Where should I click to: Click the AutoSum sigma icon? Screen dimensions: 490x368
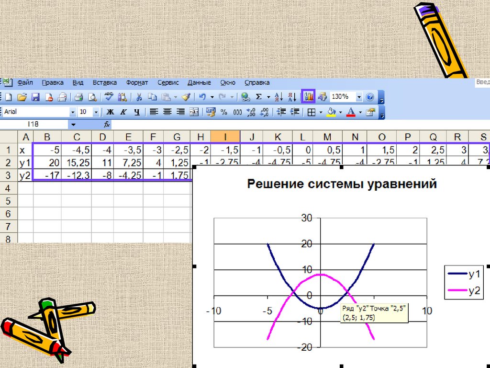coord(259,97)
